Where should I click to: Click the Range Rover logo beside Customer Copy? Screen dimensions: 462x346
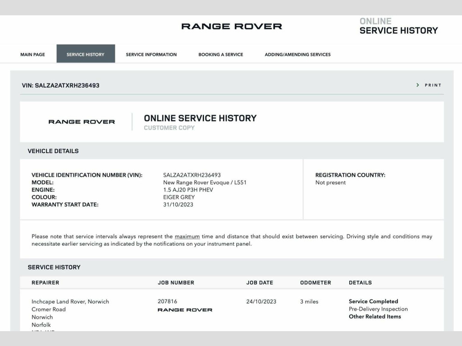tap(82, 122)
